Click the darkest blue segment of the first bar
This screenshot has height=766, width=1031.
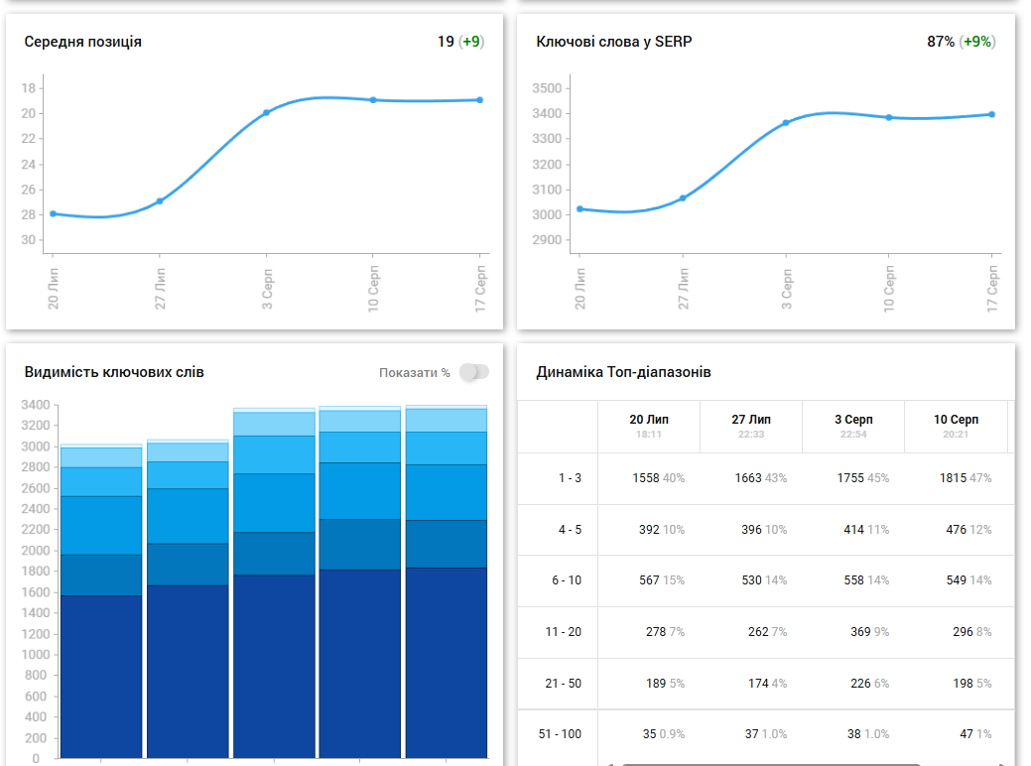[101, 677]
